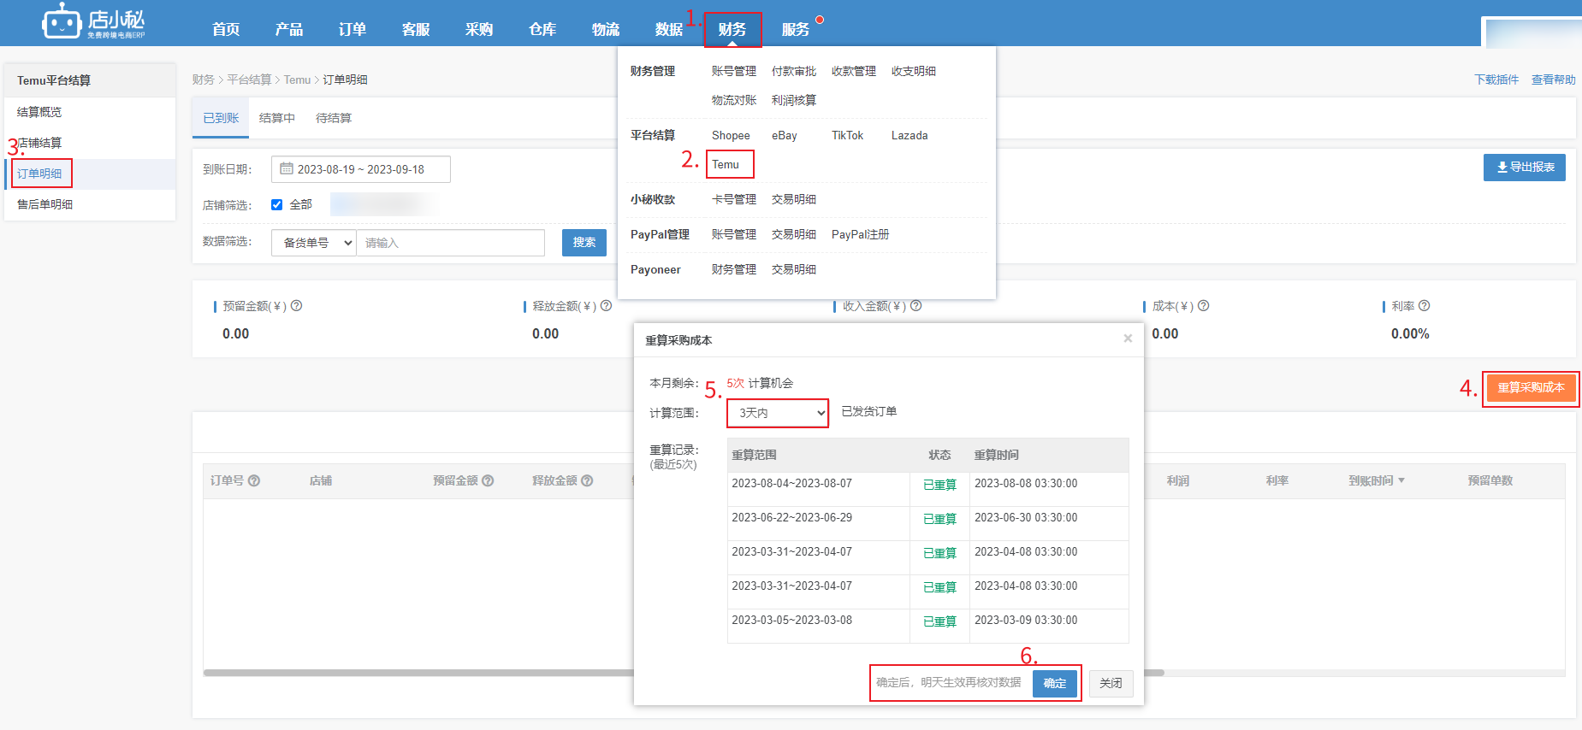Screen dimensions: 1582x730
Task: Open 付款审批 in 财务管理 menu
Action: [x=794, y=71]
